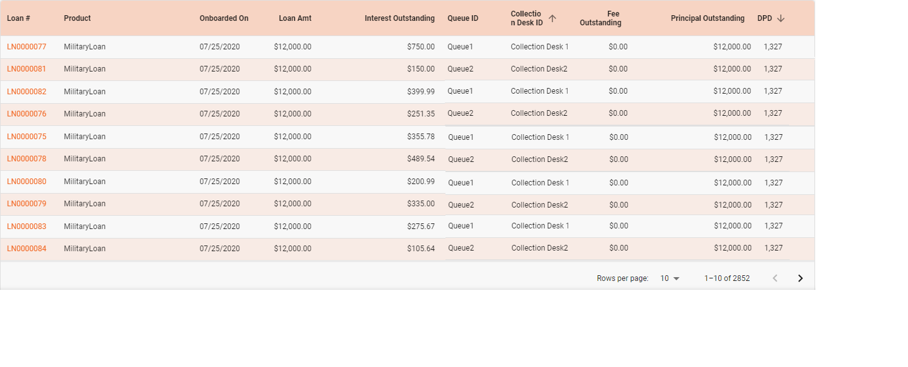
Task: Click Queue1 in the LN0000077 row
Action: click(x=460, y=47)
